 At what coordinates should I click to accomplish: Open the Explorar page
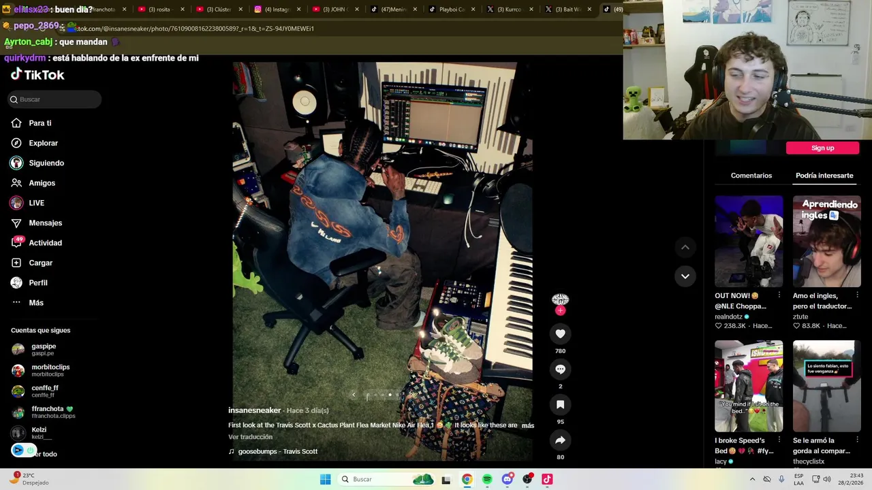pyautogui.click(x=43, y=143)
